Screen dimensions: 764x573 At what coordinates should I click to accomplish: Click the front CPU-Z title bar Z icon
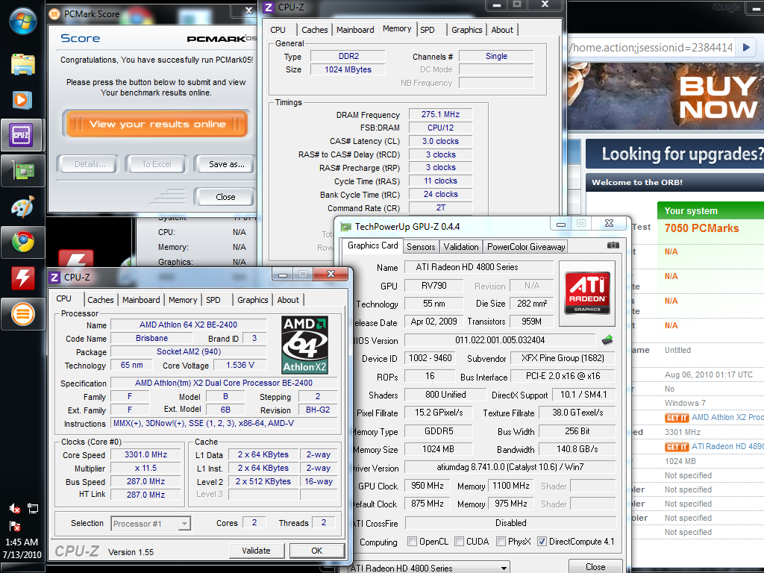pyautogui.click(x=54, y=278)
